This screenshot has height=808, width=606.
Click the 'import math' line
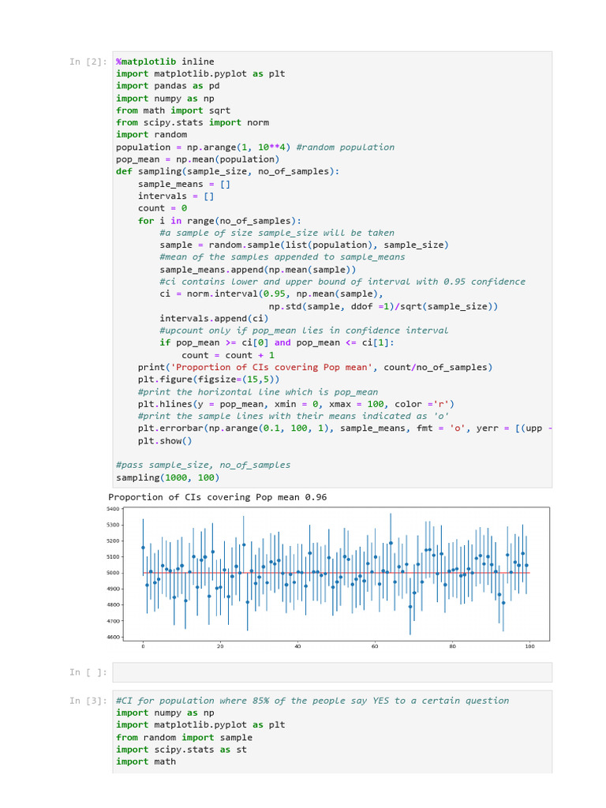pos(146,762)
